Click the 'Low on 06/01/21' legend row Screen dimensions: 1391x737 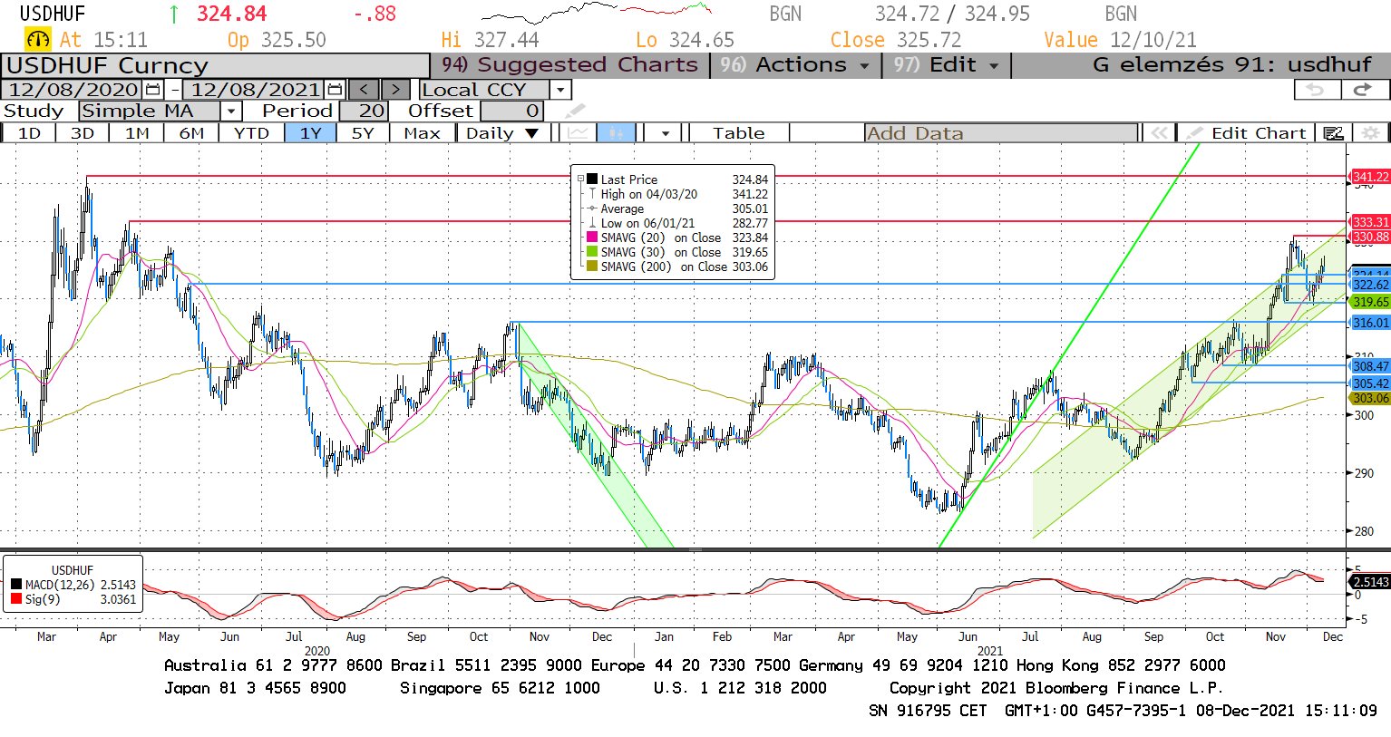point(678,223)
